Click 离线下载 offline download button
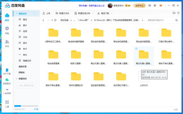Viewport: 183px width, 114px height. (x=103, y=13)
